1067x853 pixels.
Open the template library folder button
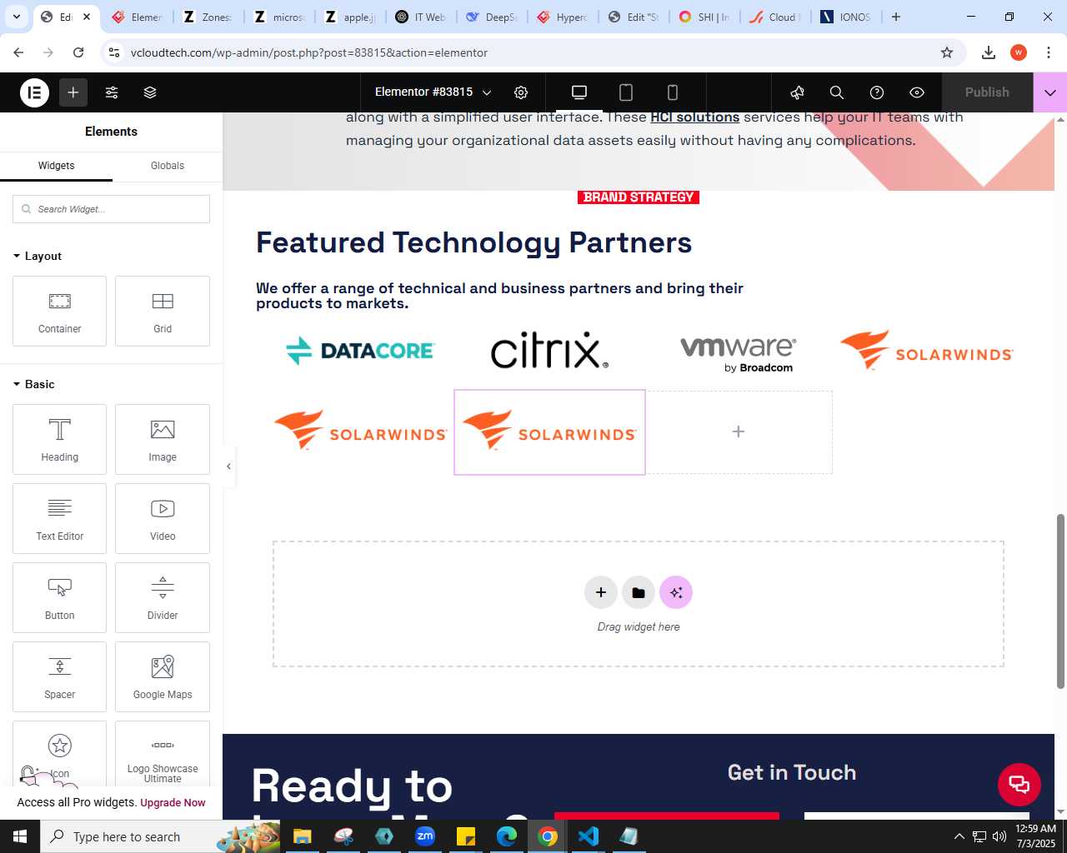(x=639, y=592)
